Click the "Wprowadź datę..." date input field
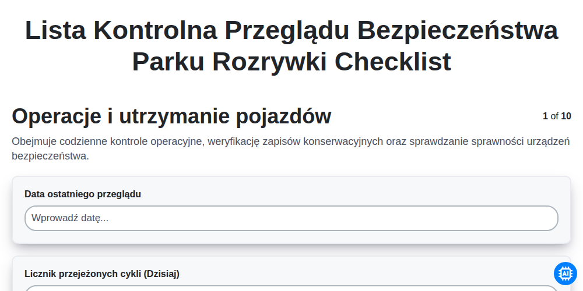This screenshot has width=583, height=291. 291,218
